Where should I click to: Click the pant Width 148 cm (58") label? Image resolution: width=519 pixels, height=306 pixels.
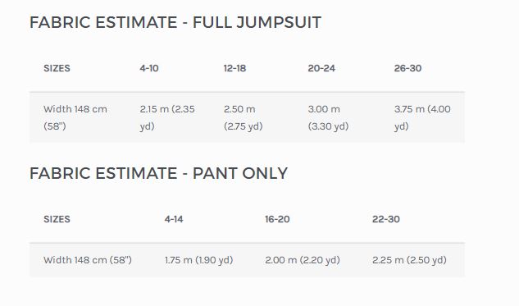click(x=88, y=260)
